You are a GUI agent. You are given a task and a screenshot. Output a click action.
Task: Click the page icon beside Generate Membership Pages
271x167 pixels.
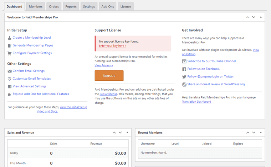pos(10,45)
